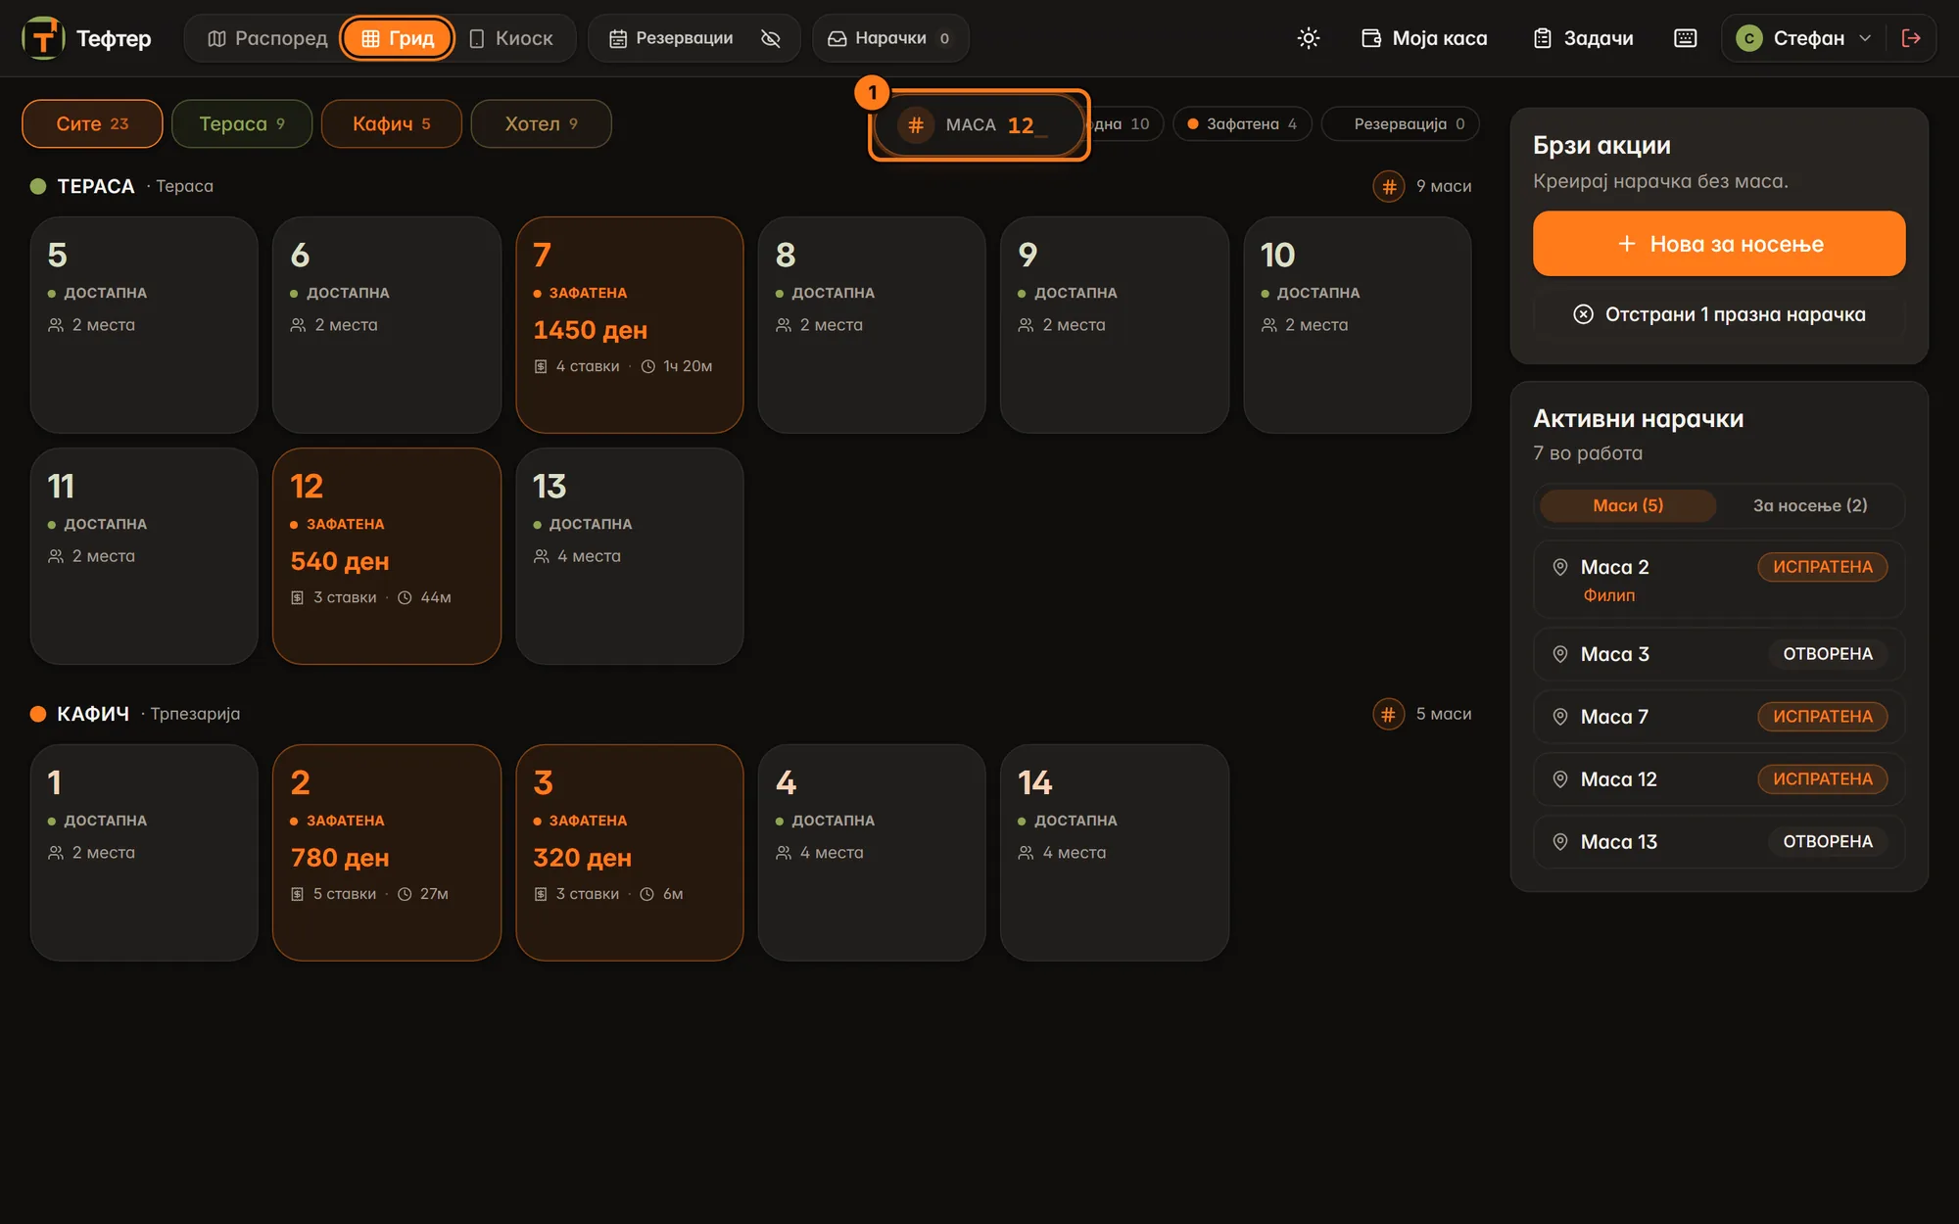1959x1224 pixels.
Task: Click the Тефтер logo icon
Action: (43, 38)
